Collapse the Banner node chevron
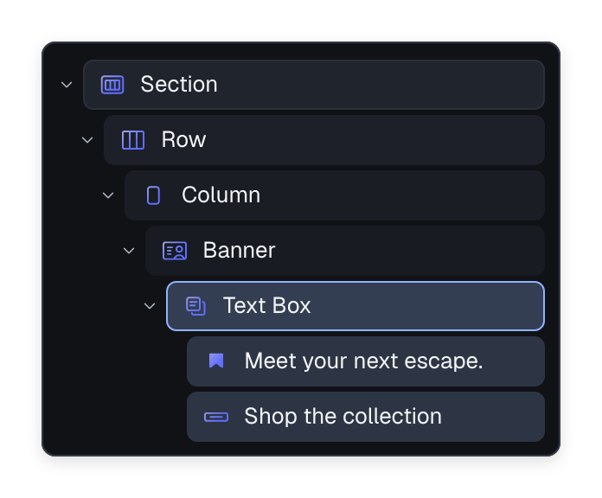Image resolution: width=602 pixels, height=498 pixels. (129, 251)
